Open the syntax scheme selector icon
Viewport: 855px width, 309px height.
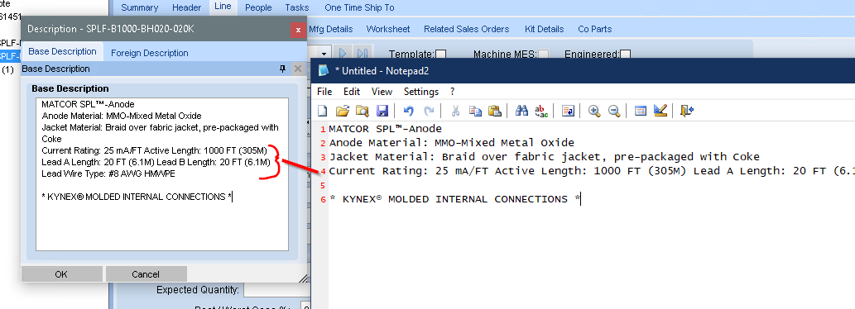(x=641, y=111)
